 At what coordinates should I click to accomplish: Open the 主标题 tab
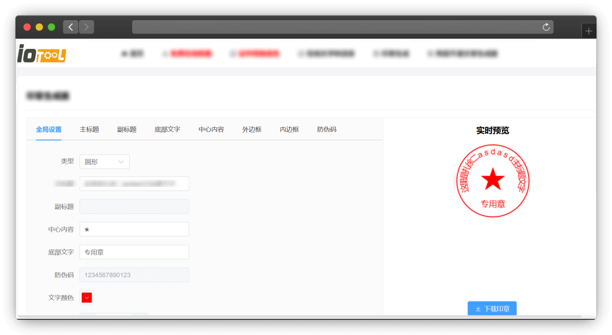89,130
